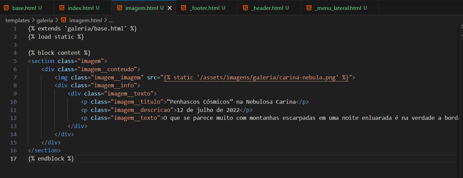
Task: Open the galeria breadcrumb segment
Action: 45,21
